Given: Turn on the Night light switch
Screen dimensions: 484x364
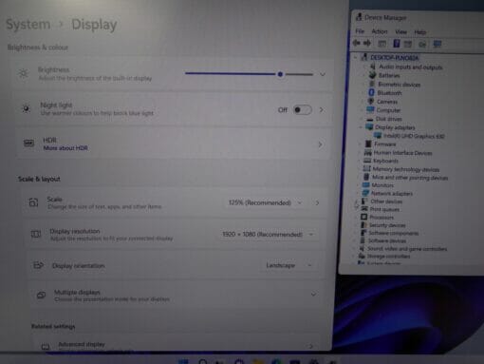Looking at the screenshot, I should (x=302, y=110).
